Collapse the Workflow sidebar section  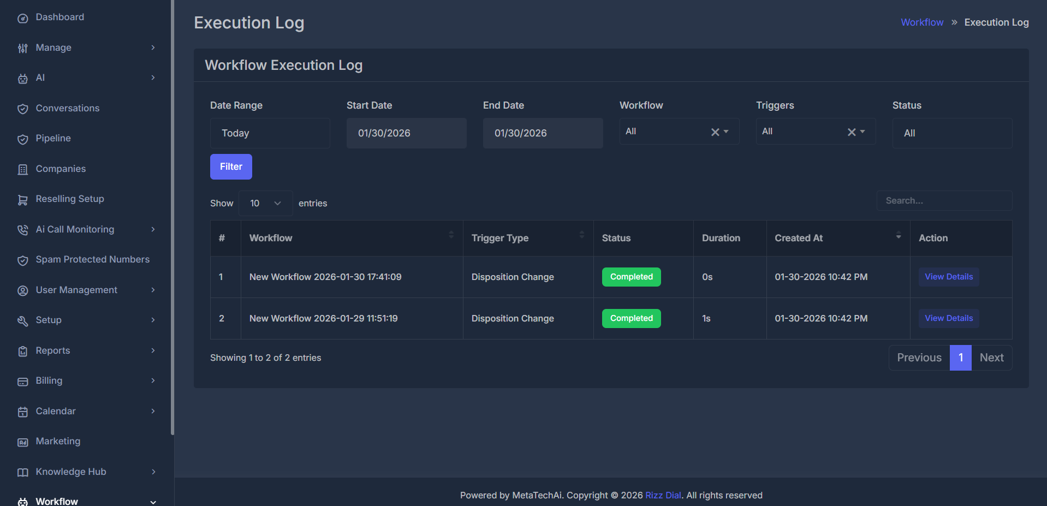click(153, 501)
